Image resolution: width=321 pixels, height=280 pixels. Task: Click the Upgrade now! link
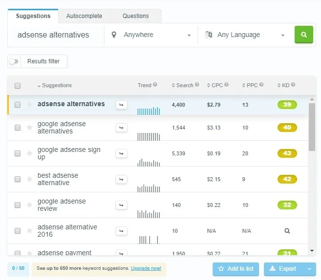pyautogui.click(x=146, y=268)
